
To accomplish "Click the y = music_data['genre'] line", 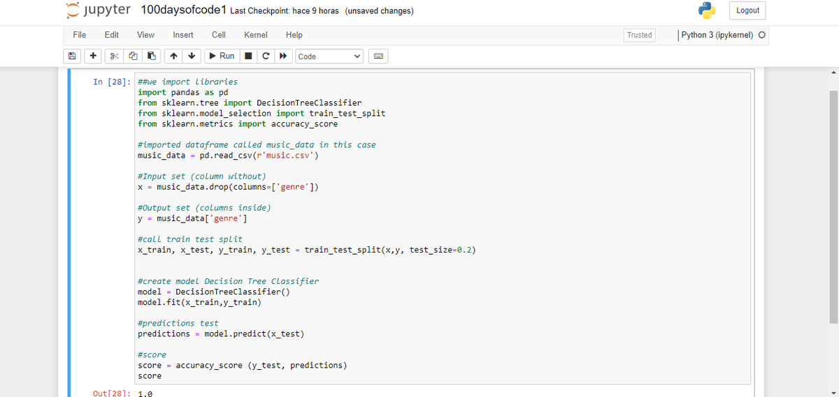I will tap(192, 218).
